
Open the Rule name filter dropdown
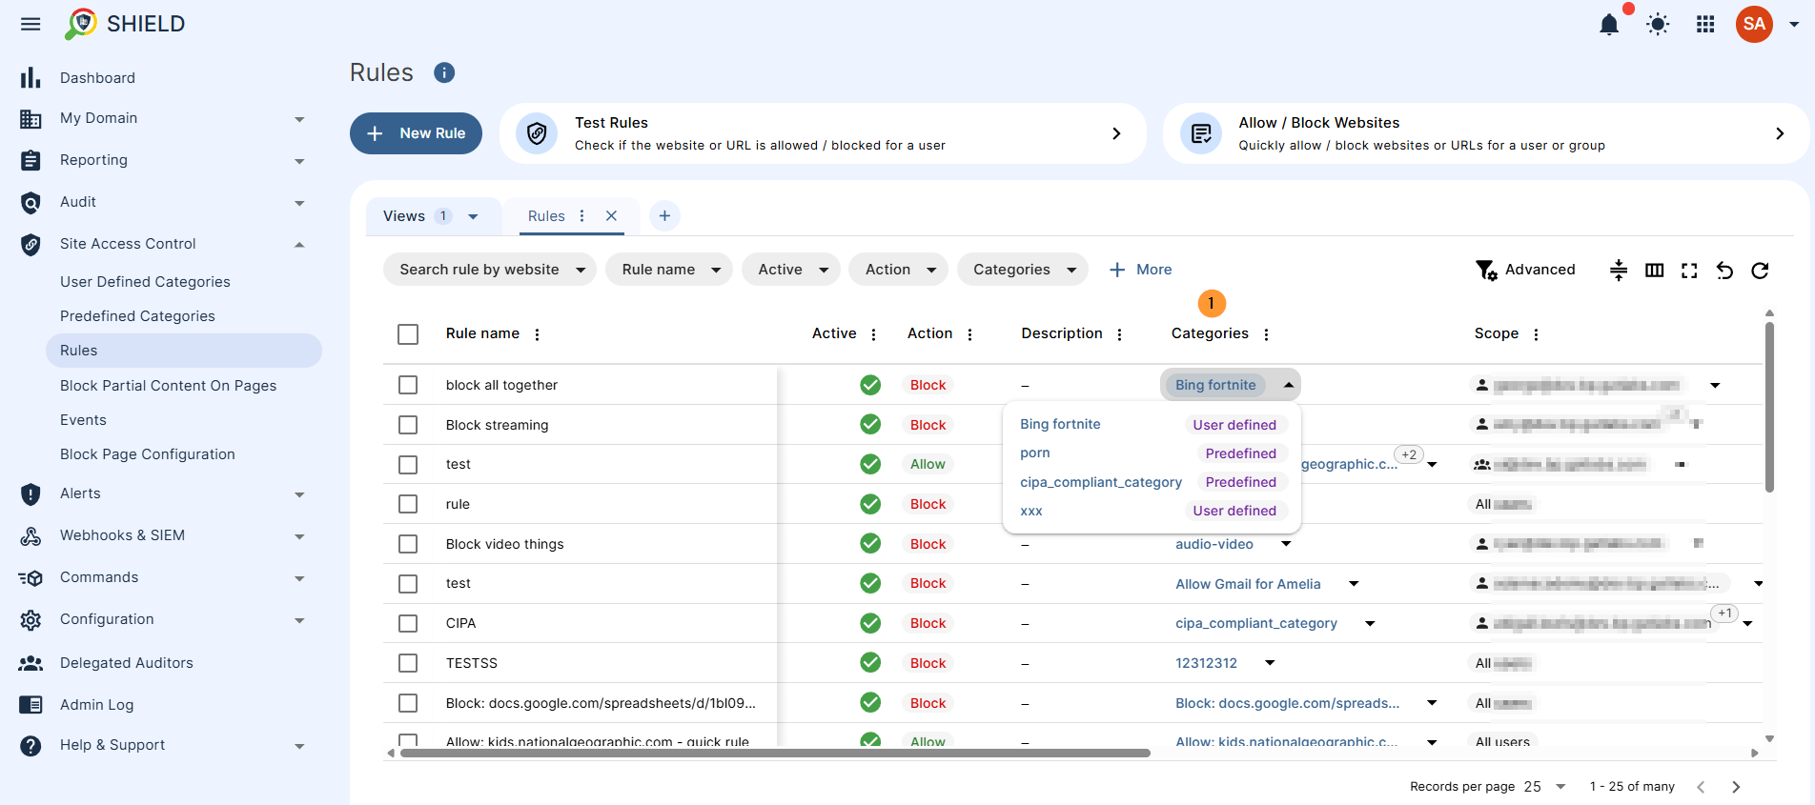pos(669,270)
